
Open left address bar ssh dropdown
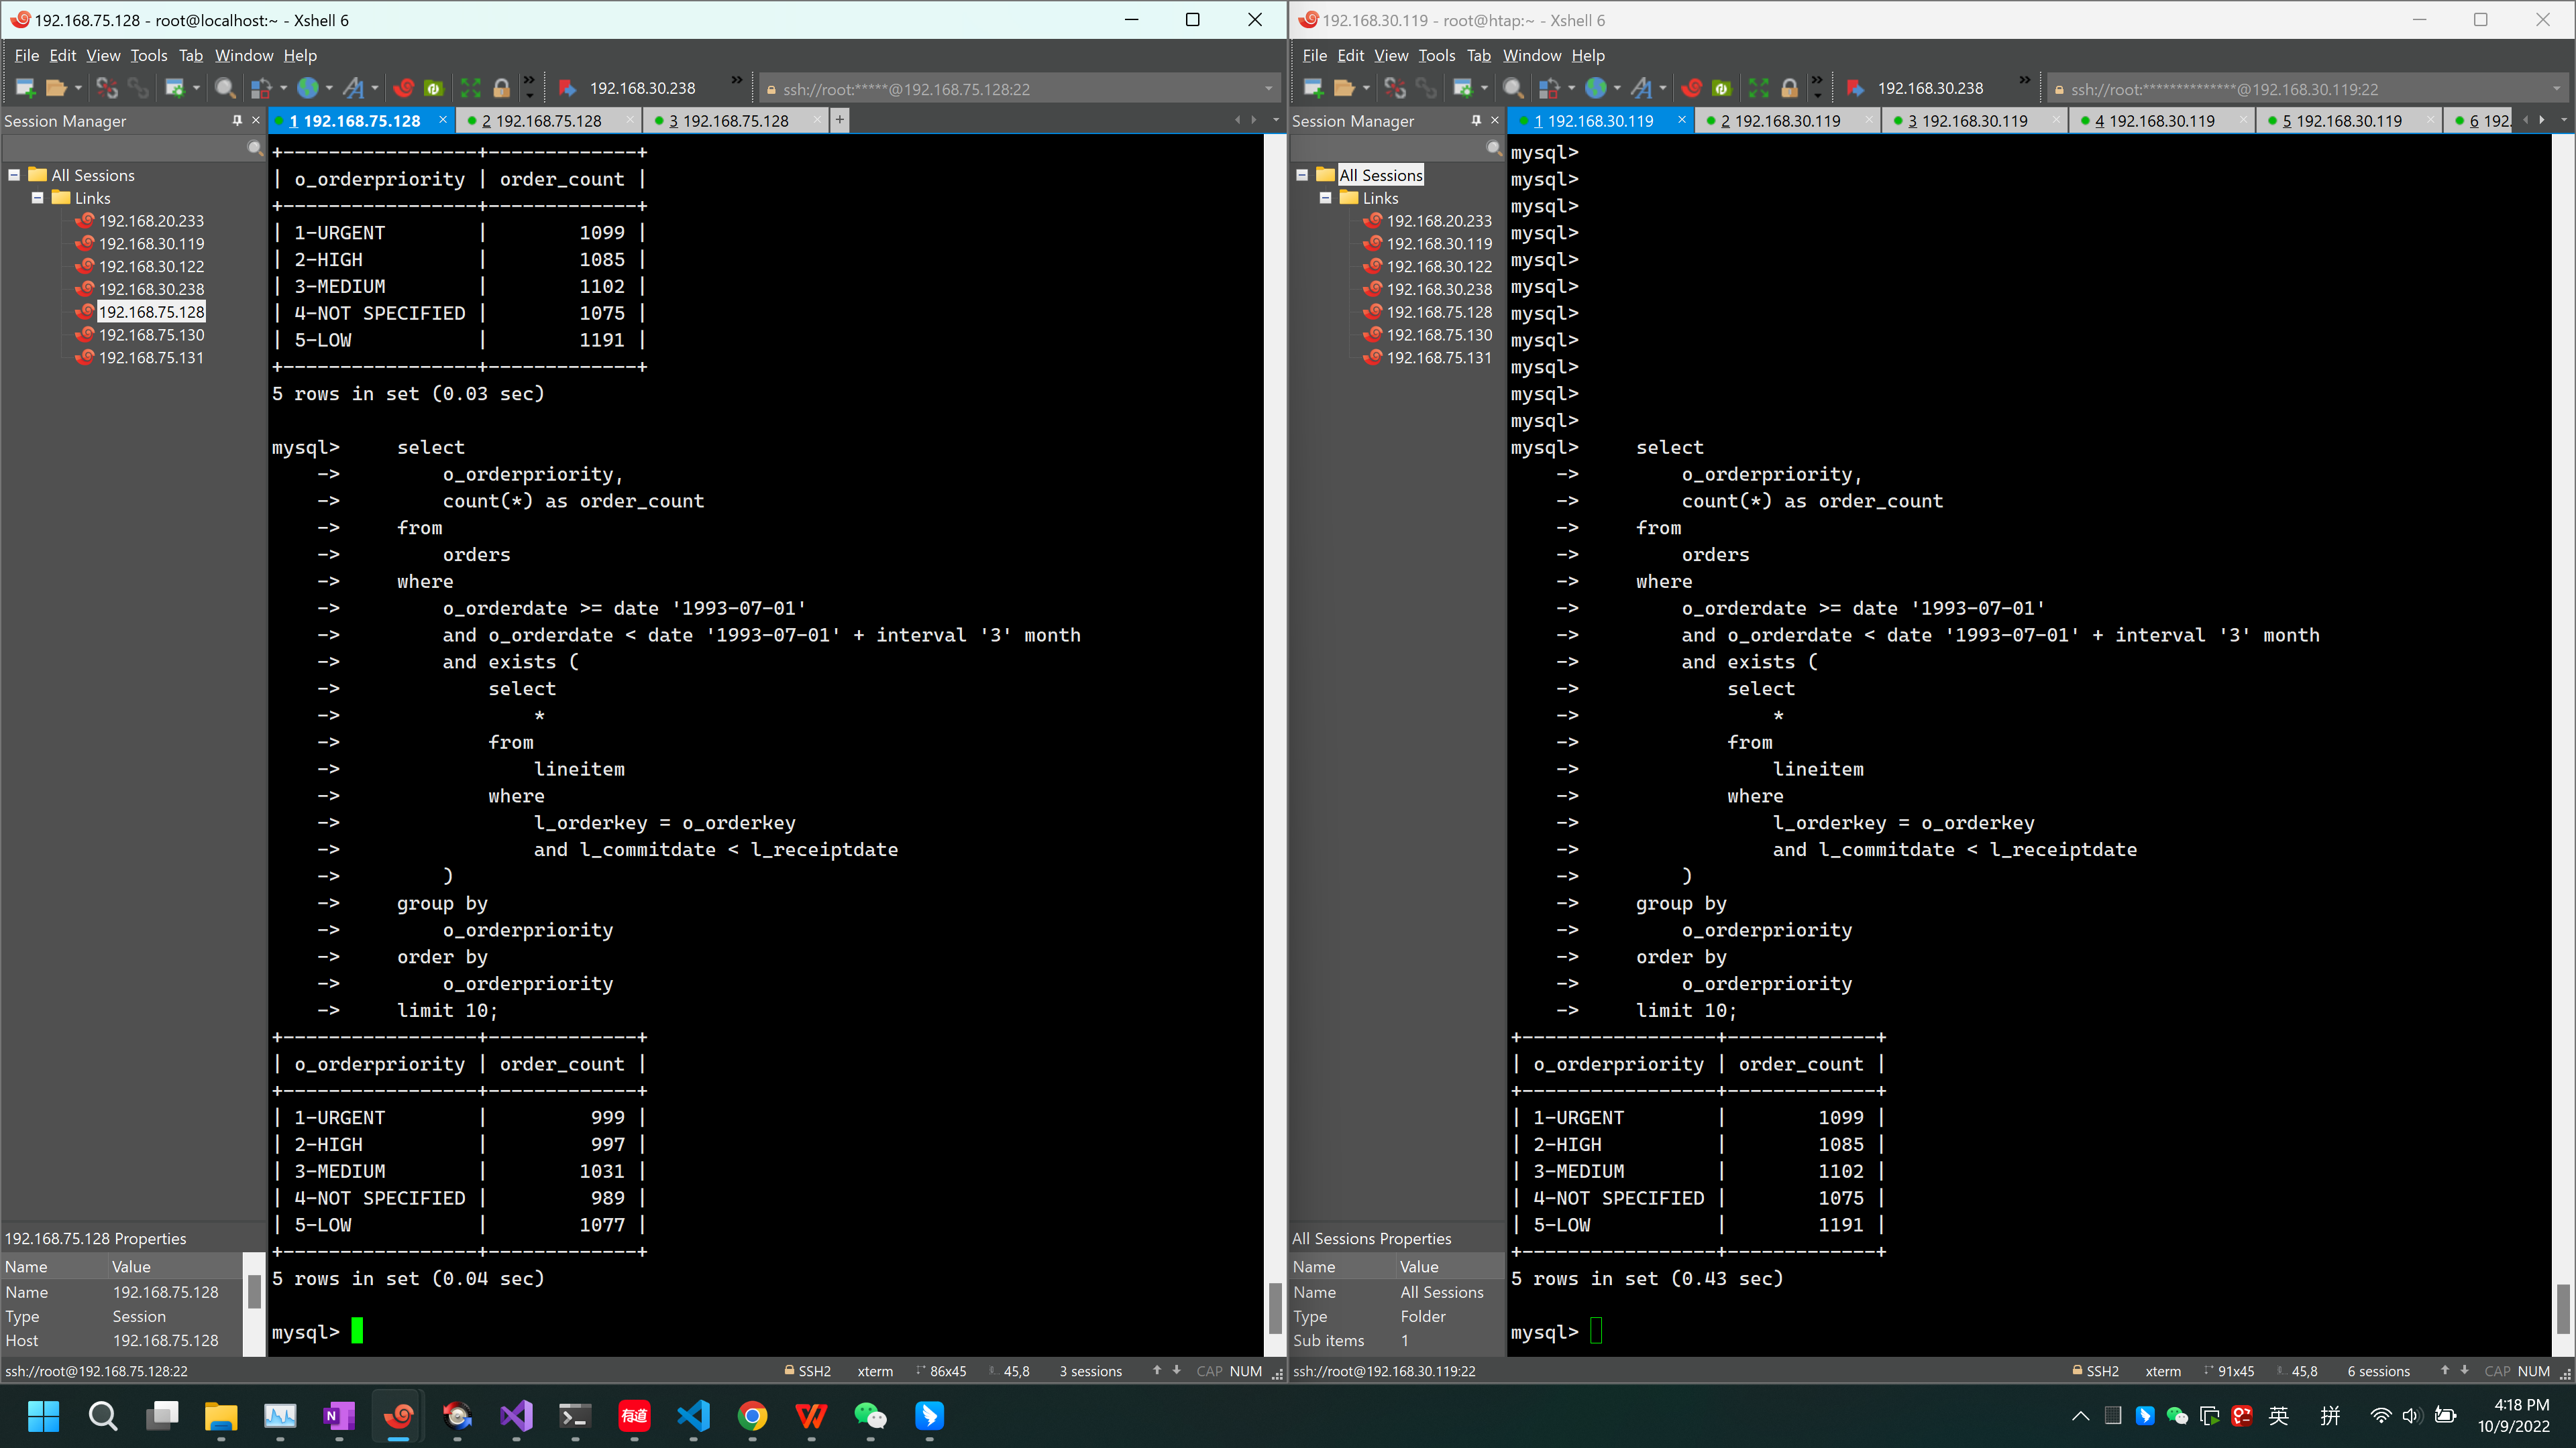[x=1268, y=89]
